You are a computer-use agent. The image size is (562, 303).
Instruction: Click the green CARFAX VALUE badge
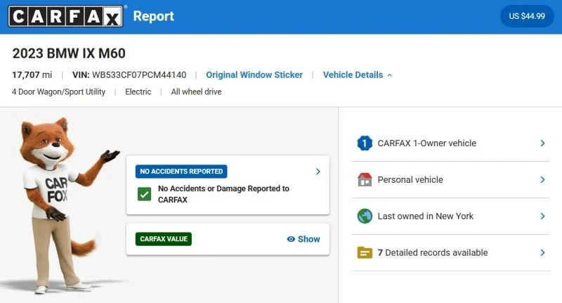[164, 239]
